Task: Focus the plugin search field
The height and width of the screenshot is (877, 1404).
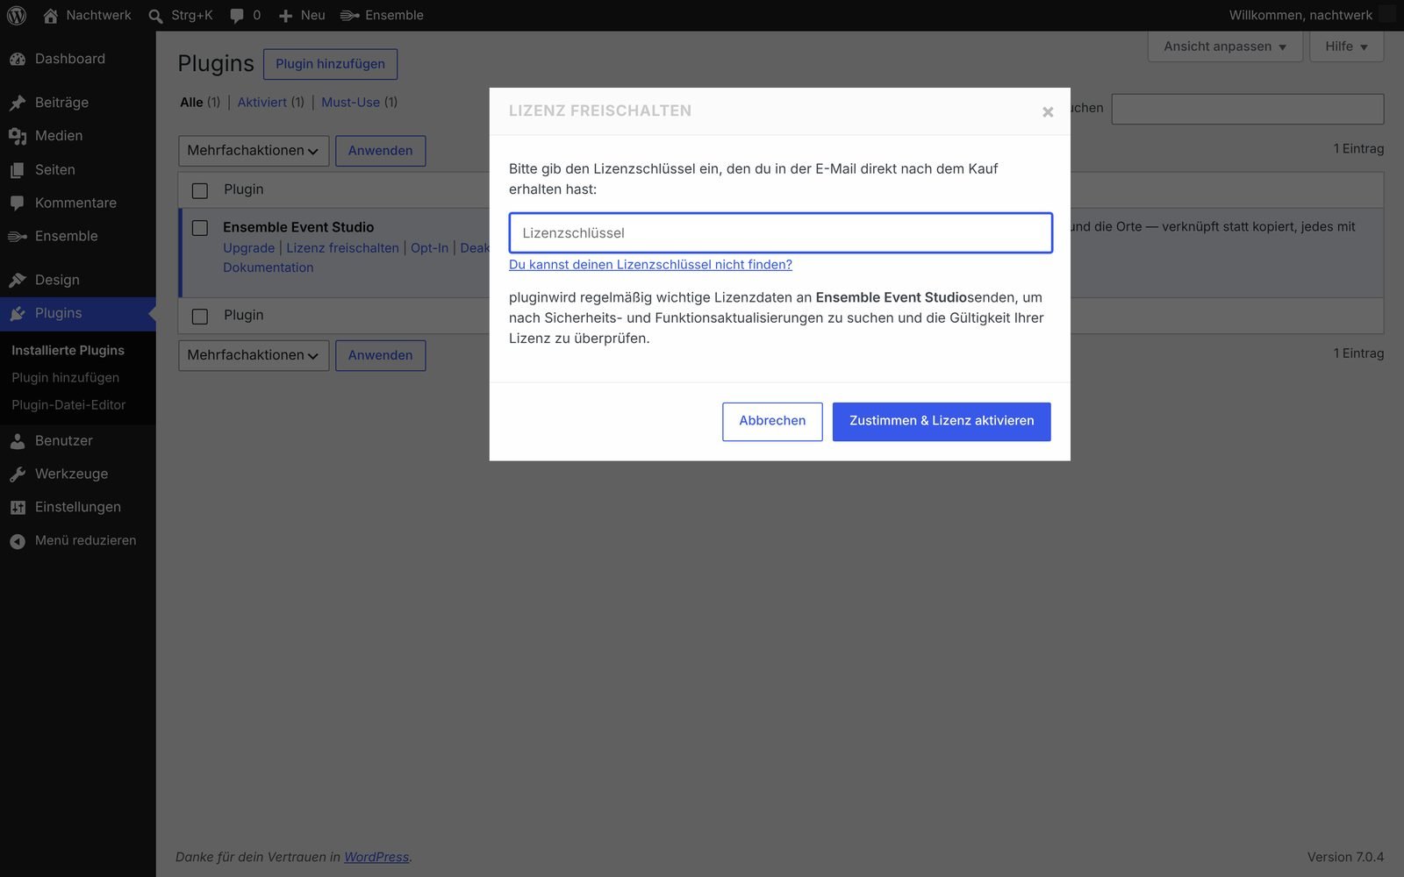Action: point(1248,109)
